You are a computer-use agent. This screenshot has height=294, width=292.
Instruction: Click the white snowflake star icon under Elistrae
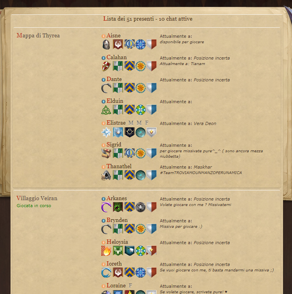pos(106,132)
